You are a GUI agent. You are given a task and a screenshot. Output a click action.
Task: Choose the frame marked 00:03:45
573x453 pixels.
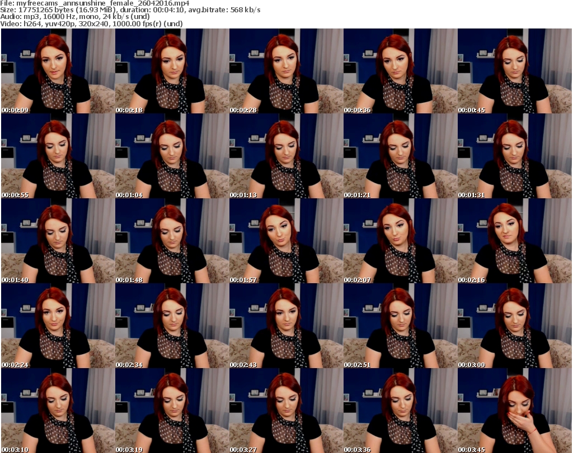point(515,411)
